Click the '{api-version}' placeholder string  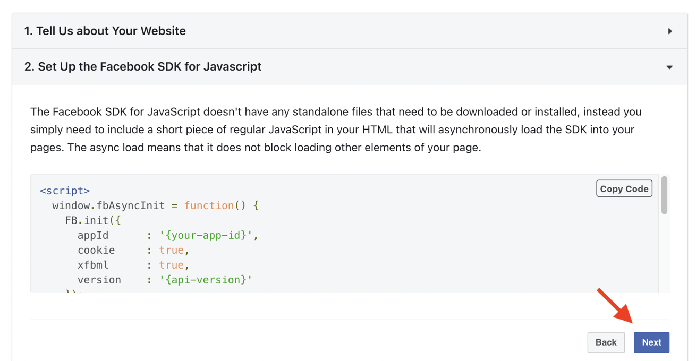tap(206, 280)
